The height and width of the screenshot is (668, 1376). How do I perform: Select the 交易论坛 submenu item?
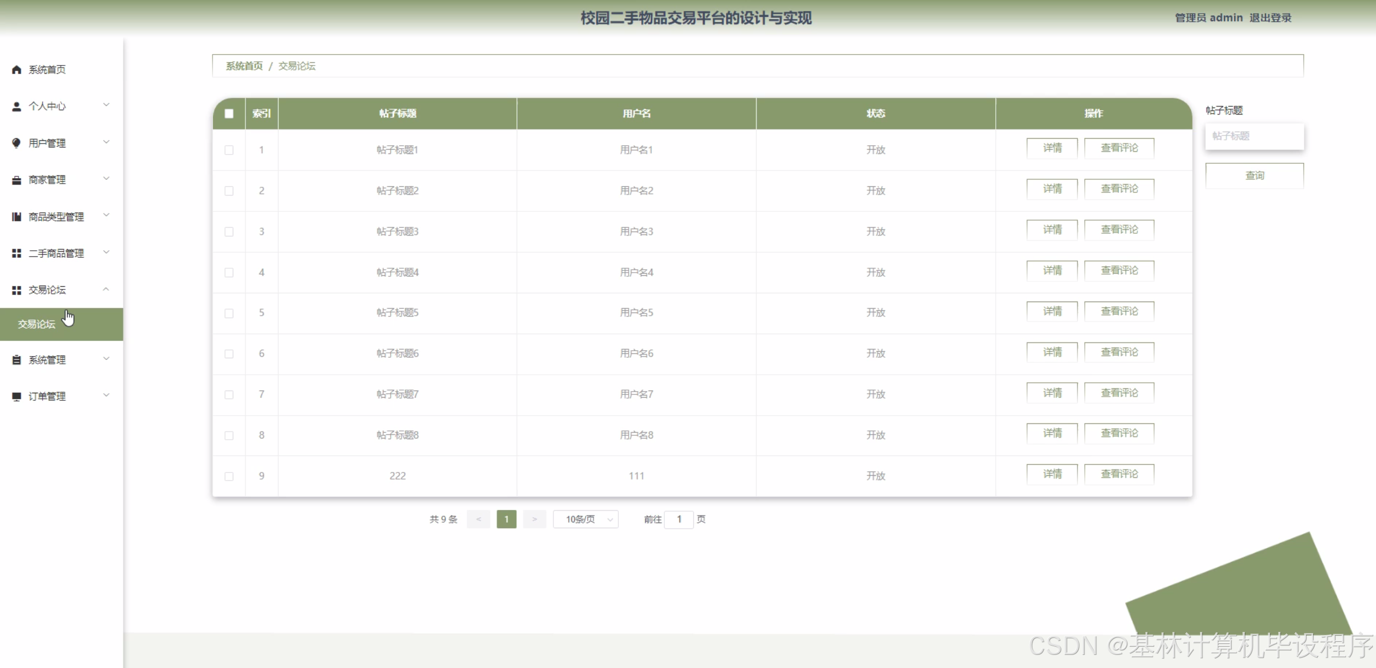[x=37, y=324]
